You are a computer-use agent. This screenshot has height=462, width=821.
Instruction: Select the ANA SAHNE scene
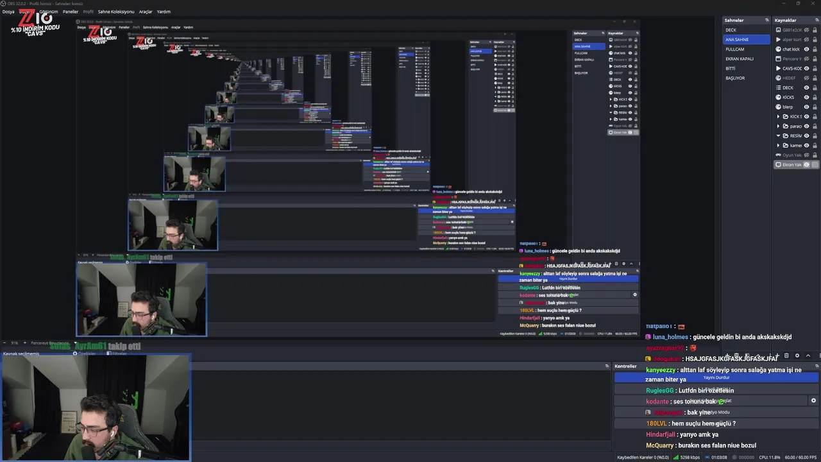(746, 40)
